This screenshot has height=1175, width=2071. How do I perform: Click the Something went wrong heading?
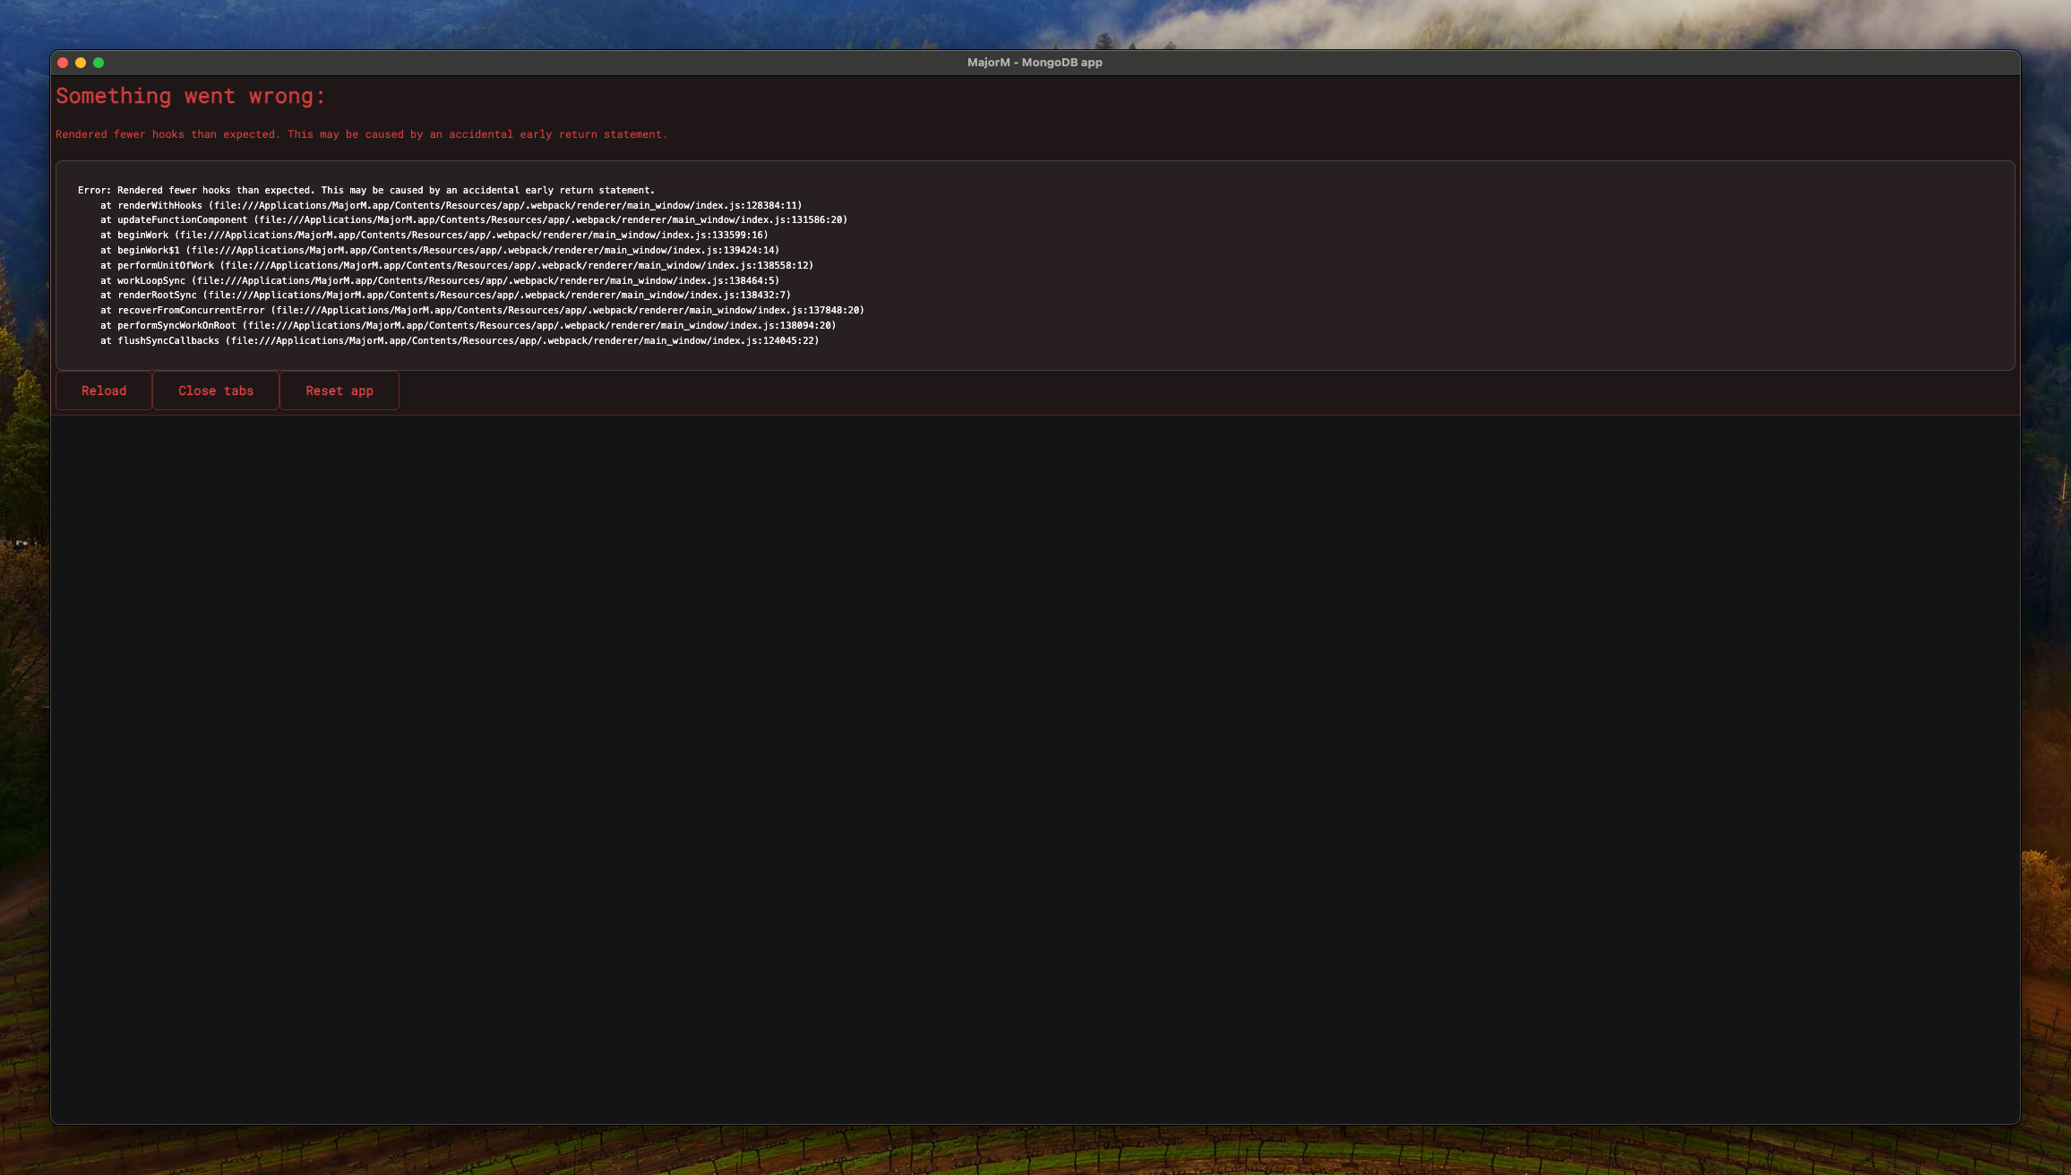[x=191, y=96]
